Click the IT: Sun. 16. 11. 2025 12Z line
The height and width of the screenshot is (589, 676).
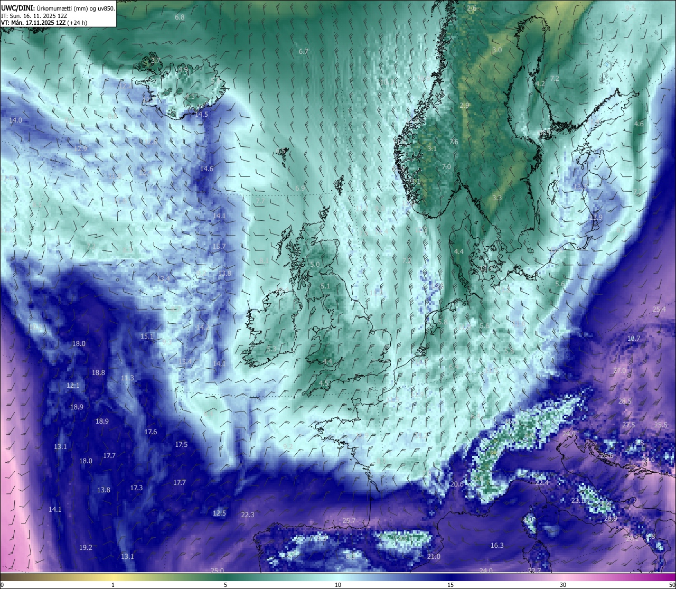tap(34, 16)
